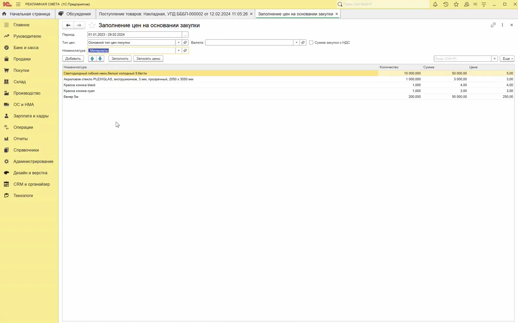Expand the Тип цен dropdown
This screenshot has height=323, width=518.
[178, 42]
